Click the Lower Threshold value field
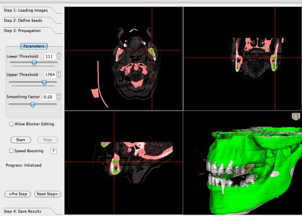 tap(49, 56)
